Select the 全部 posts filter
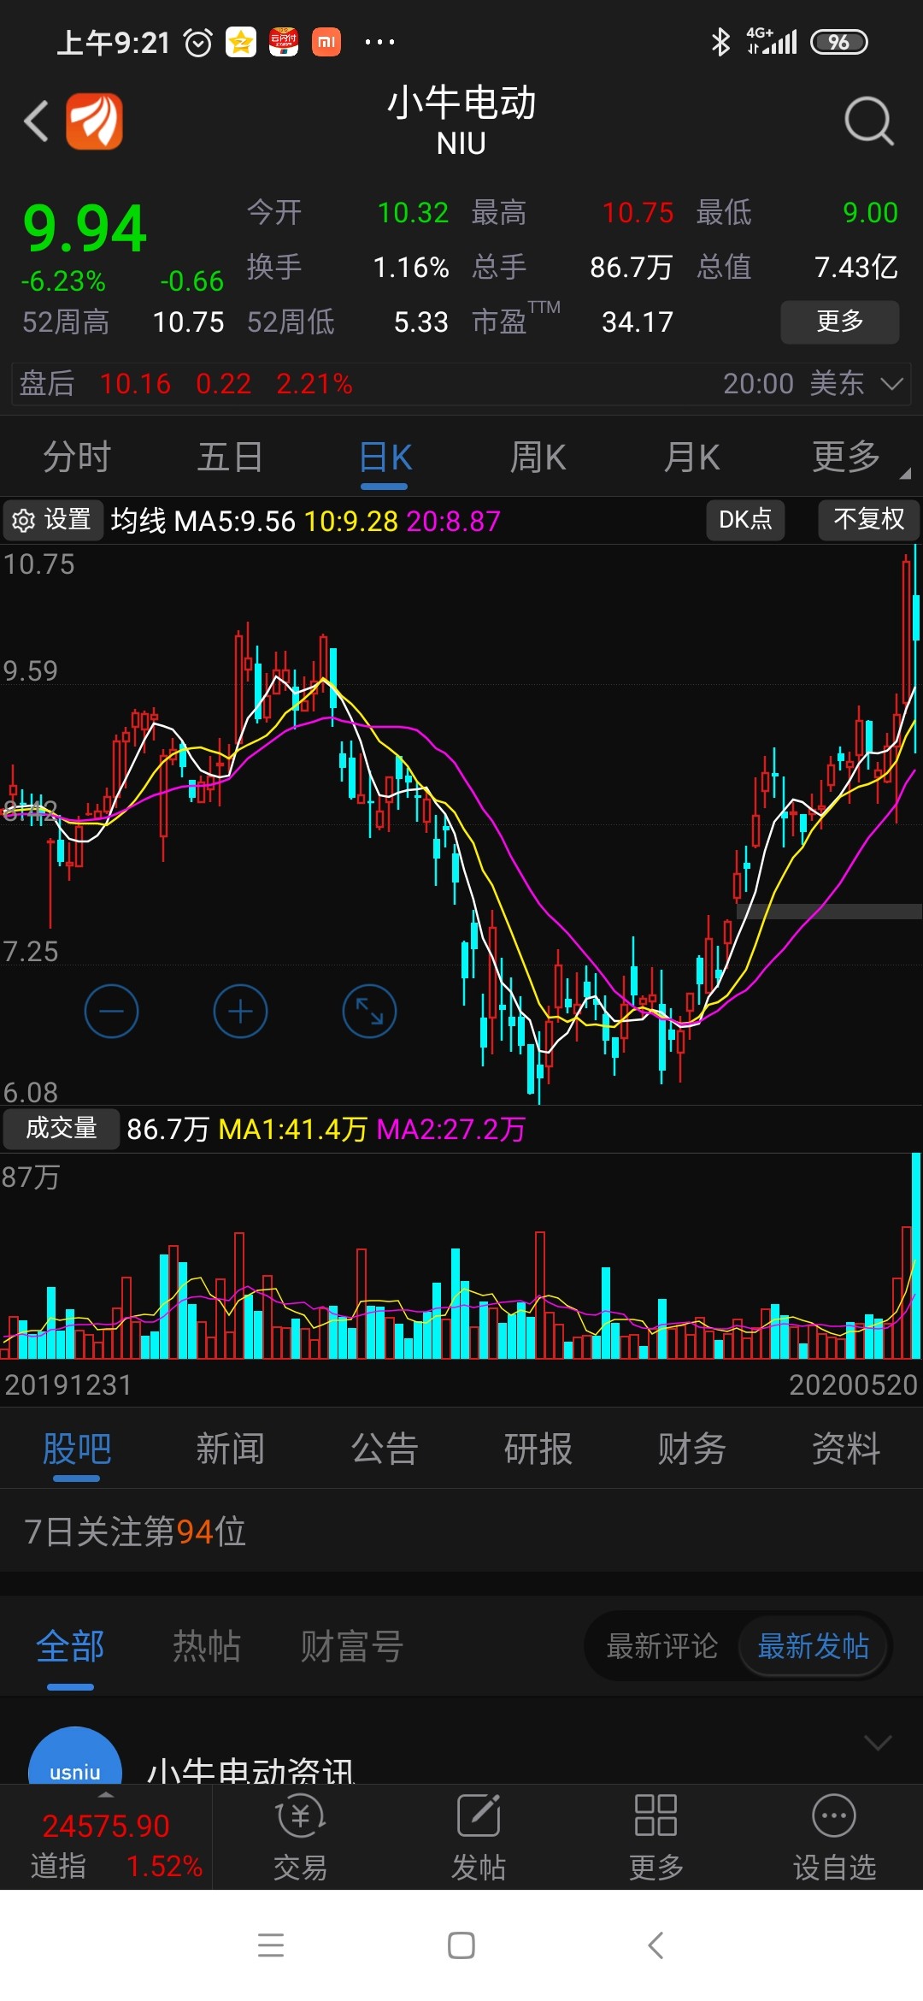 click(x=70, y=1646)
